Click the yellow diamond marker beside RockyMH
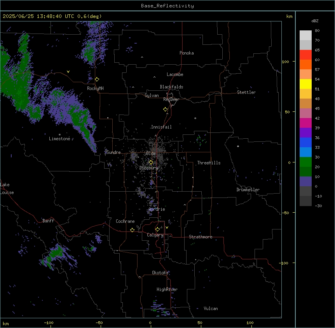Screen dimensions: 335x328 [97, 79]
